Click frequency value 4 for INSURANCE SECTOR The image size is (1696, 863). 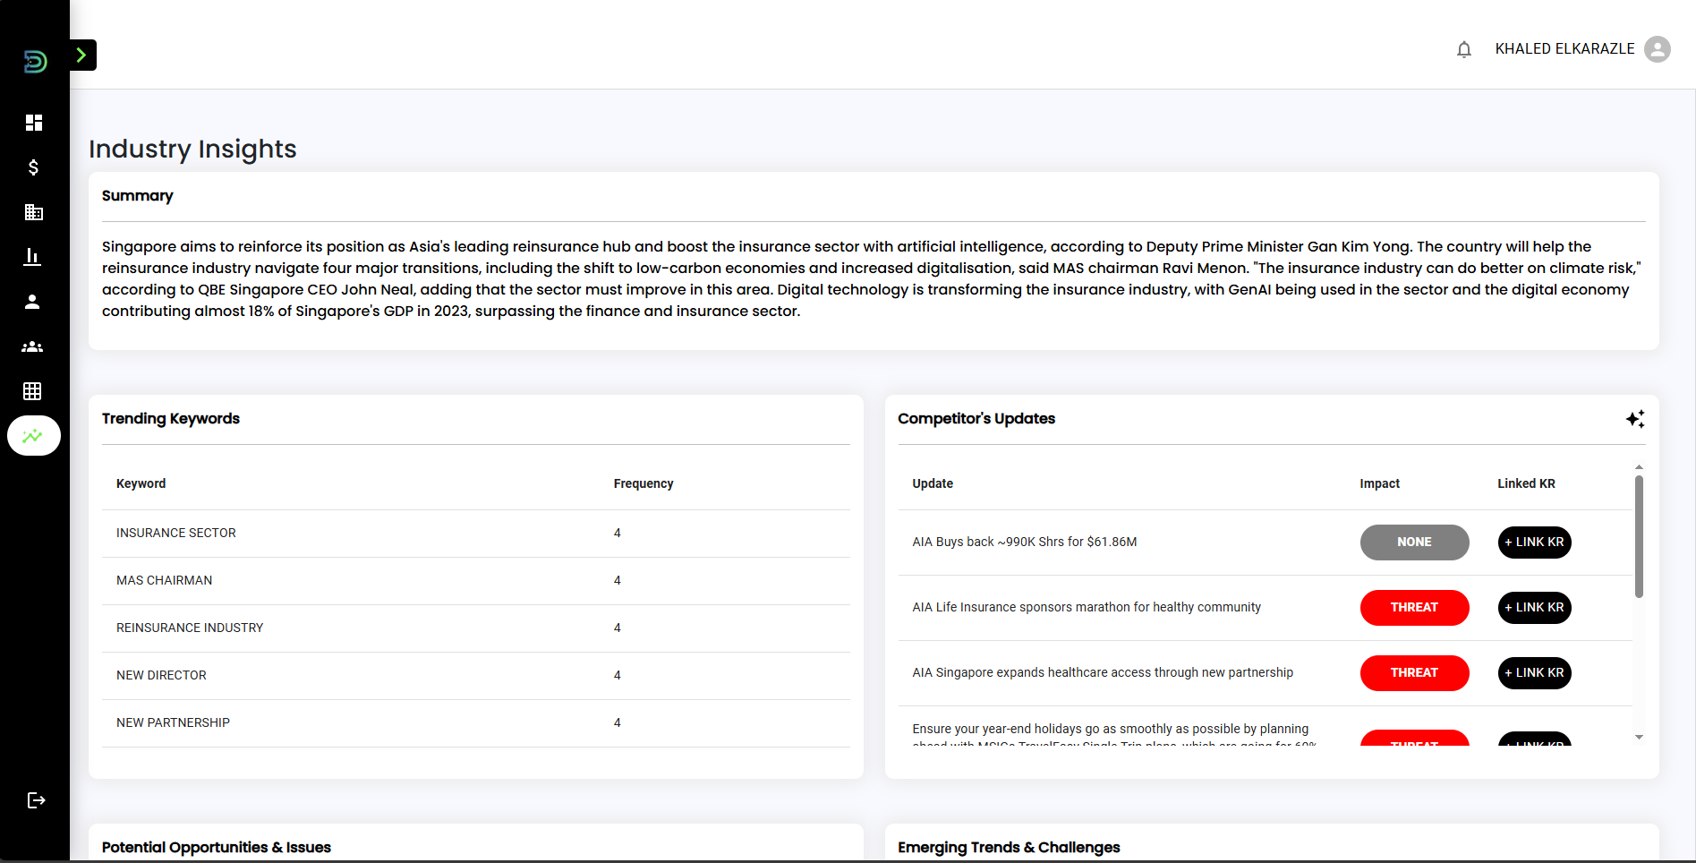click(x=618, y=534)
